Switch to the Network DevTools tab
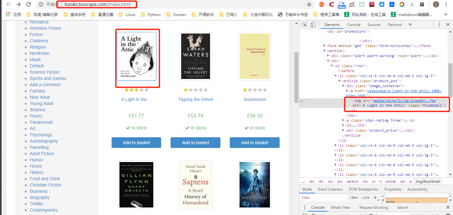Viewport: 453px width, 215px height. [x=395, y=24]
